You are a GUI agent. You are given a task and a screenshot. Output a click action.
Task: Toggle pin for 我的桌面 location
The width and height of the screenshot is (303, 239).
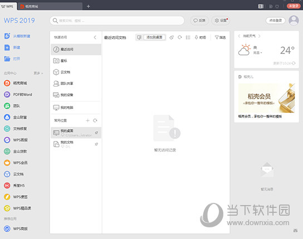tap(96, 133)
